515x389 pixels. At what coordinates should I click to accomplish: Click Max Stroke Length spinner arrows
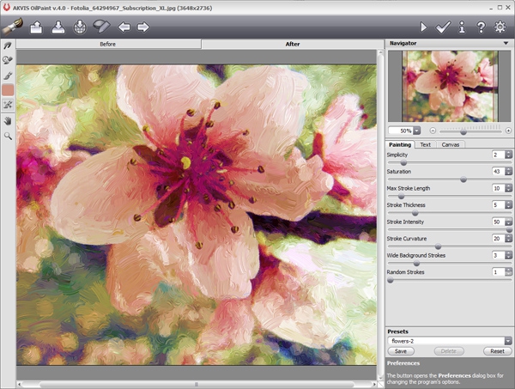(508, 188)
